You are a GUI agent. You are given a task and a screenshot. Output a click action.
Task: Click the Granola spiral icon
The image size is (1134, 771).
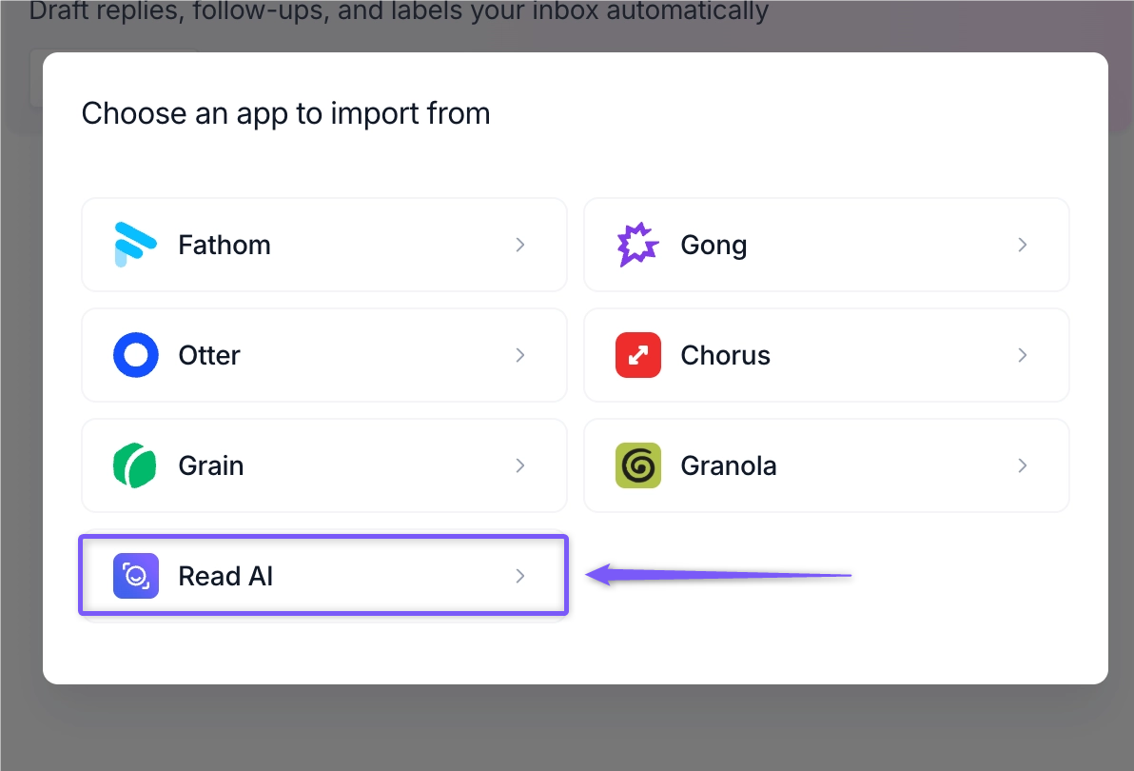637,465
